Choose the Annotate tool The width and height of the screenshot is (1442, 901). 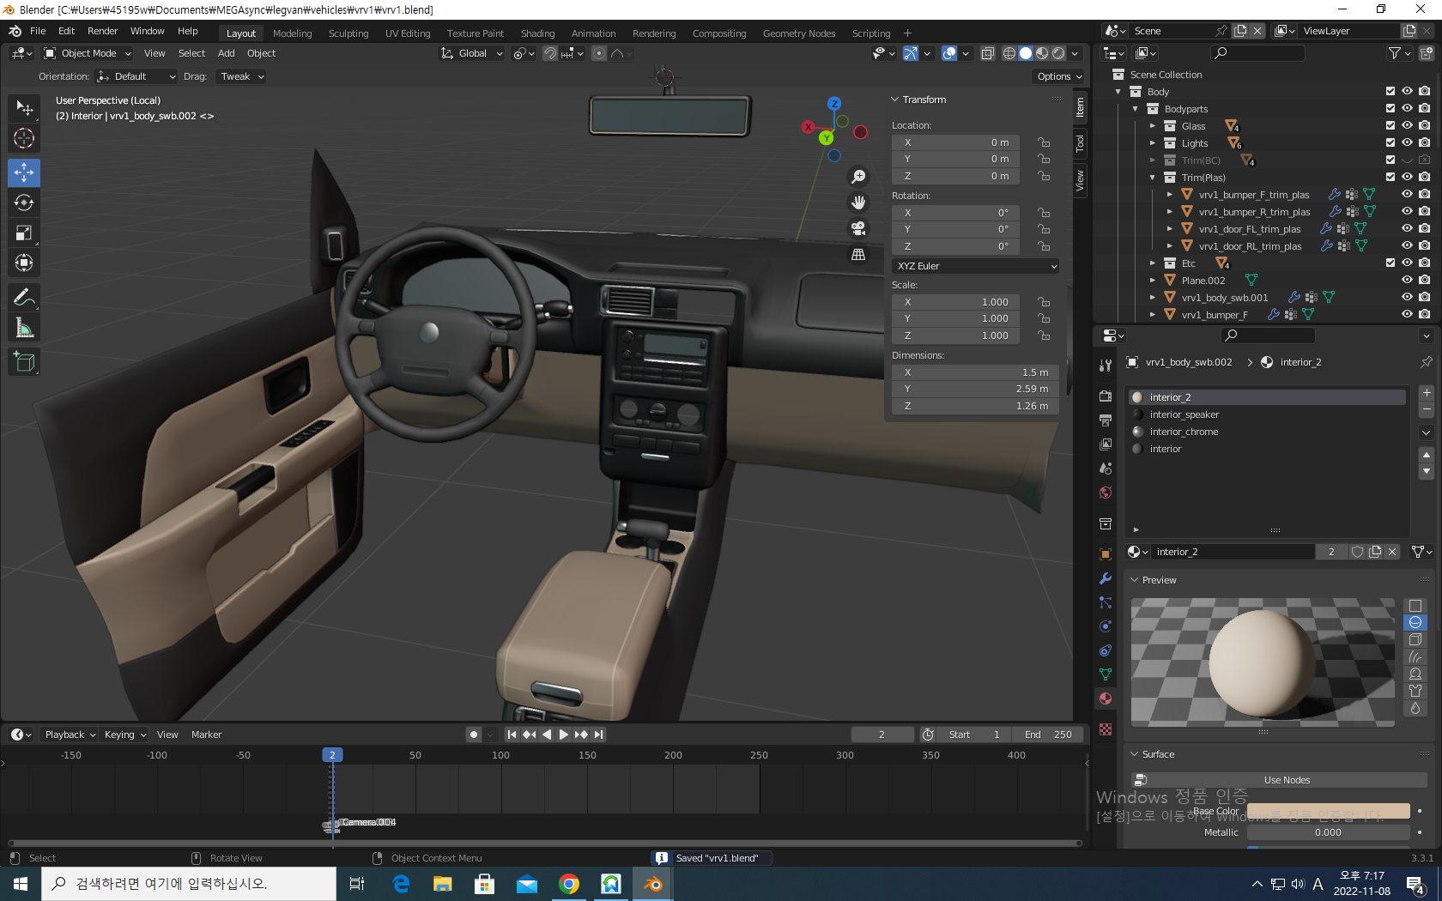point(24,298)
